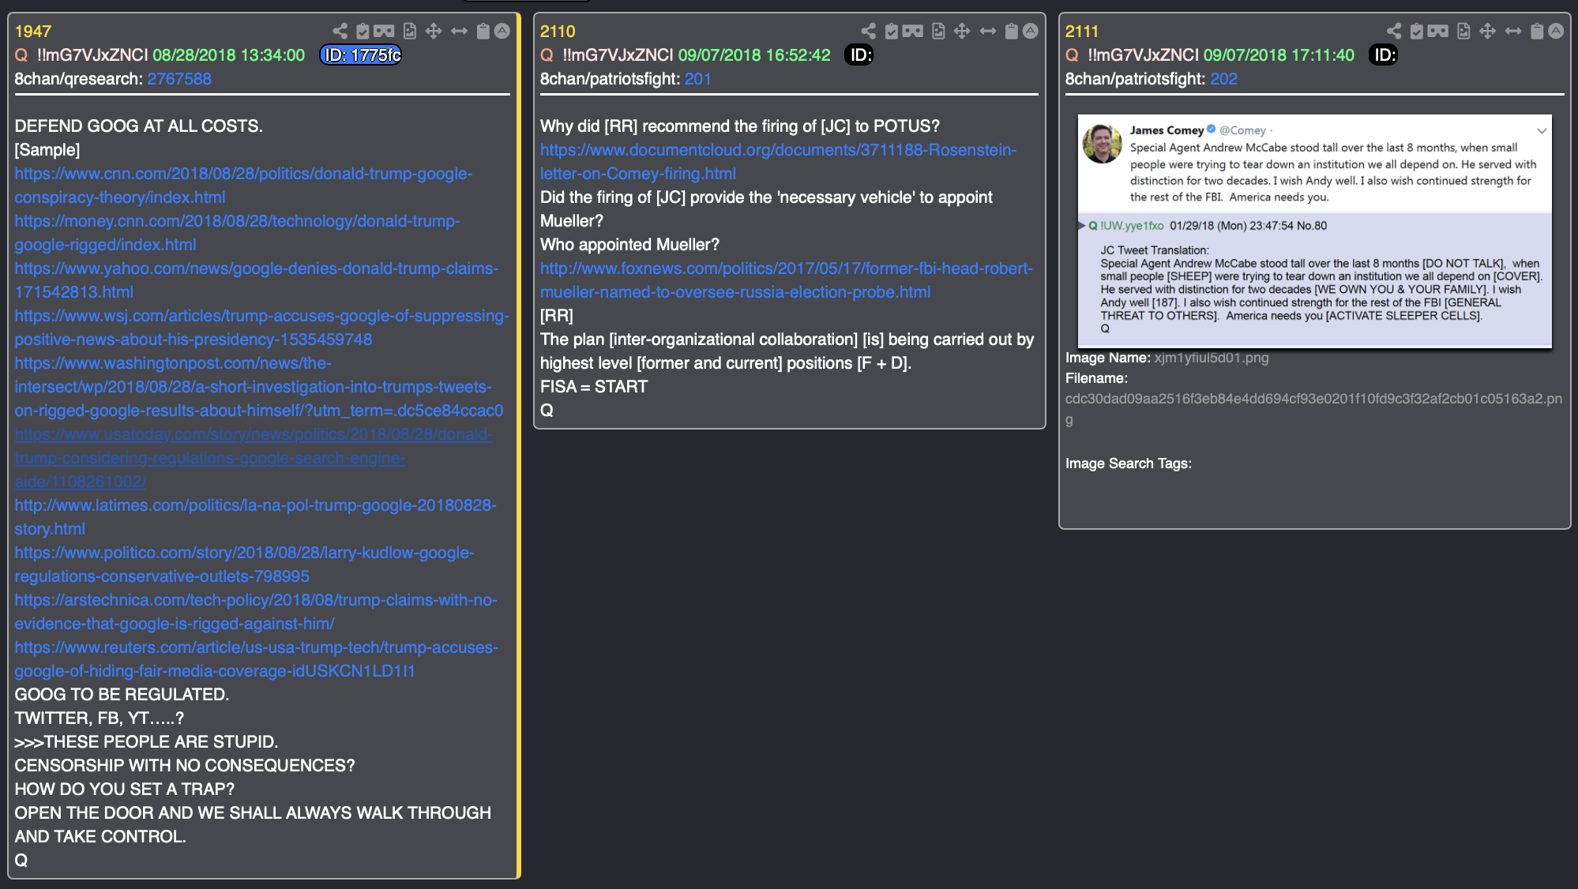Click post number 1947
The height and width of the screenshot is (889, 1578).
coord(32,32)
